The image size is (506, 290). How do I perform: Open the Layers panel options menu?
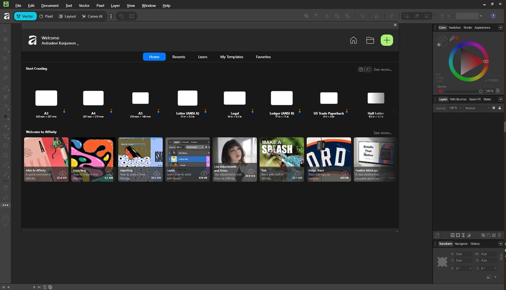coord(501,99)
